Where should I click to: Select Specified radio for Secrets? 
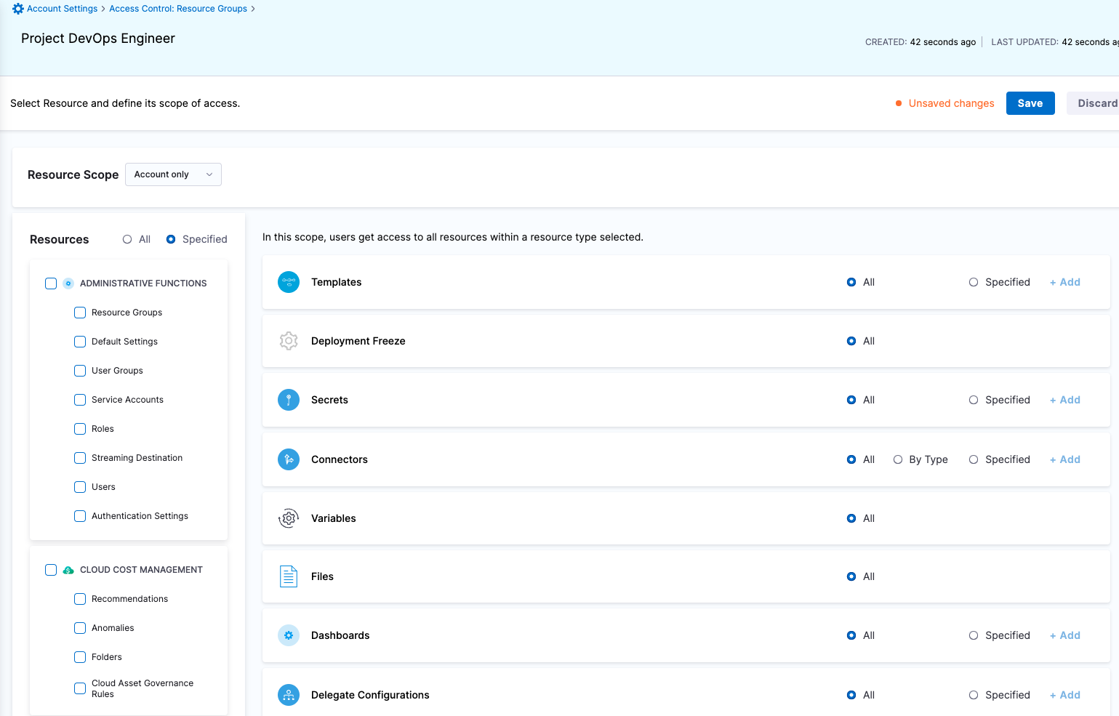click(974, 399)
